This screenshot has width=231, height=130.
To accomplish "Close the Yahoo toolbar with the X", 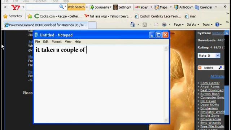I will [5, 7].
